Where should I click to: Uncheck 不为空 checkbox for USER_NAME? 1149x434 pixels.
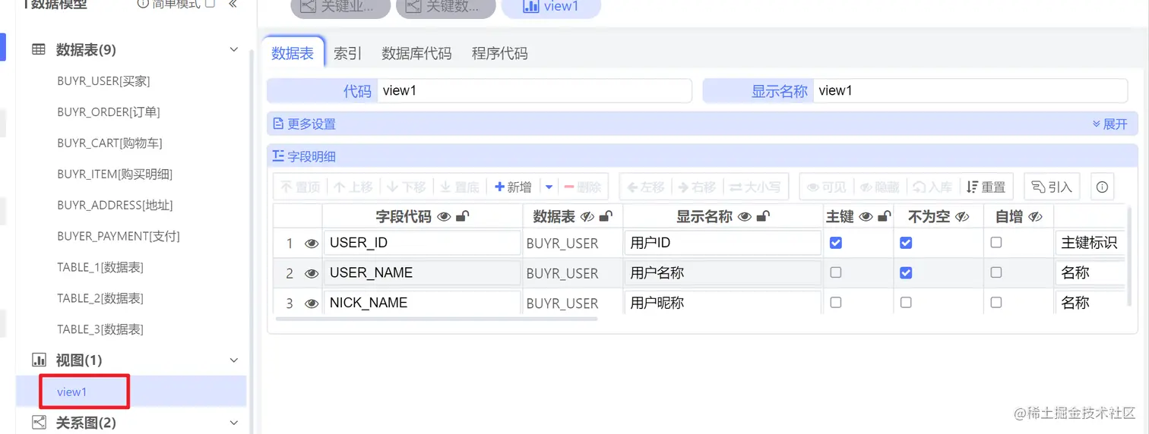[906, 272]
